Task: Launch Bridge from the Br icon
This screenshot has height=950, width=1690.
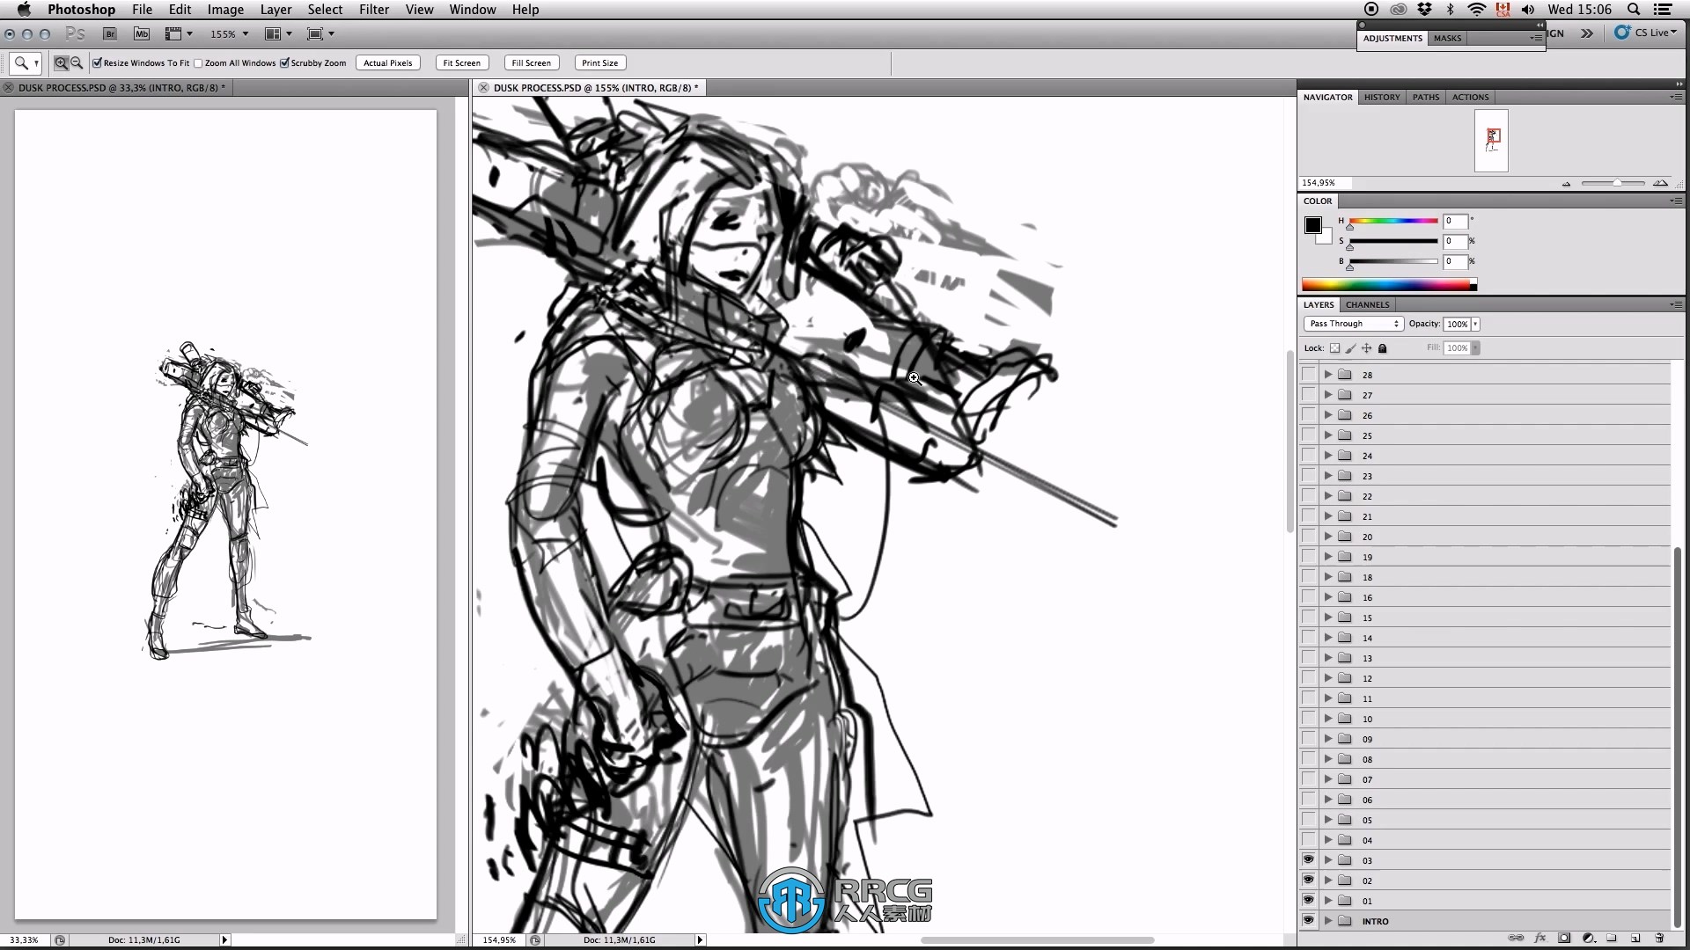Action: 110,33
